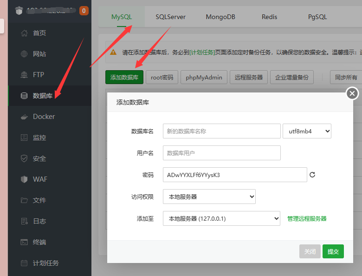Screen dimensions: 362x276
Task: Click the 同步所有 button
Action: point(346,77)
